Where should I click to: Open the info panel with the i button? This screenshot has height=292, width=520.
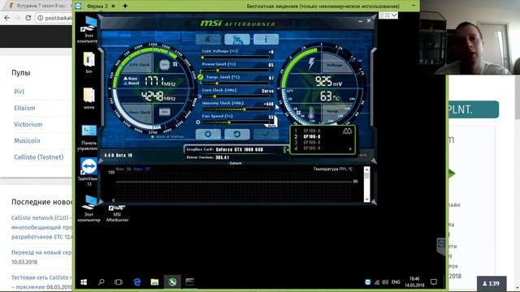pos(266,39)
